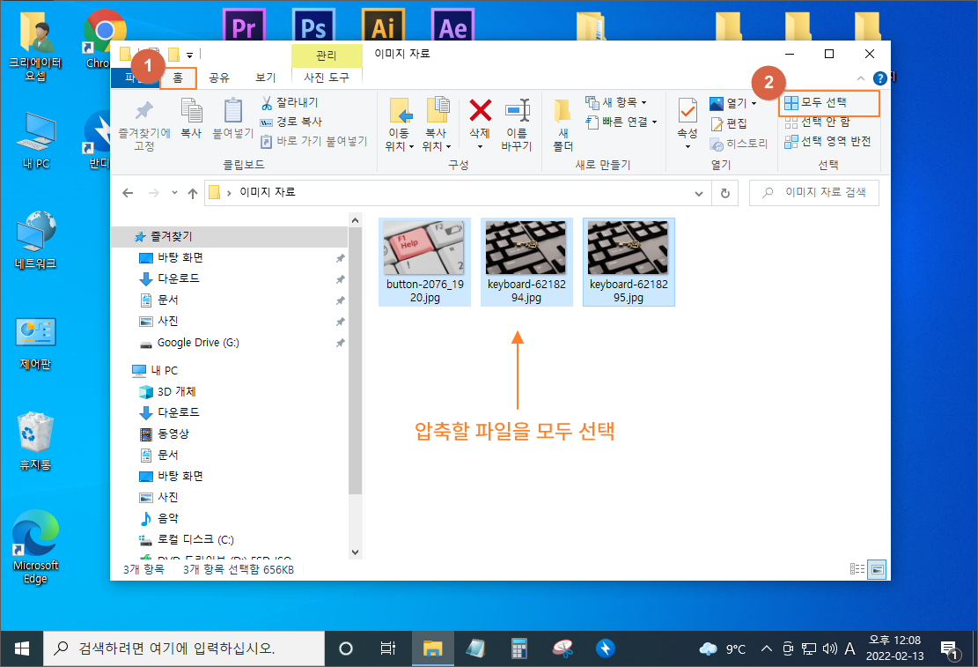Open Windows Start button
This screenshot has width=978, height=667.
pos(21,648)
